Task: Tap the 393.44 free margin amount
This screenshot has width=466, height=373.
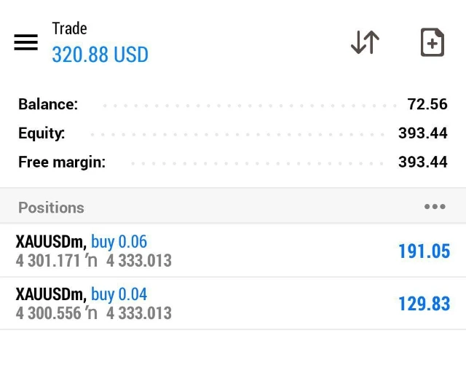Action: coord(422,162)
